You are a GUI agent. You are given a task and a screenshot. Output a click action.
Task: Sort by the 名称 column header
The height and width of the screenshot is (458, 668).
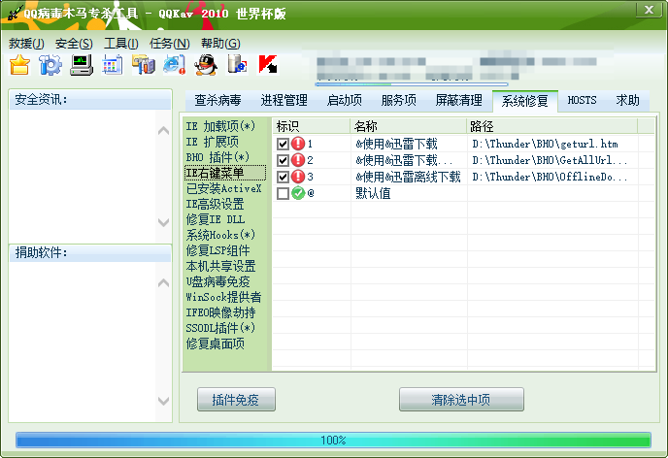(x=408, y=126)
